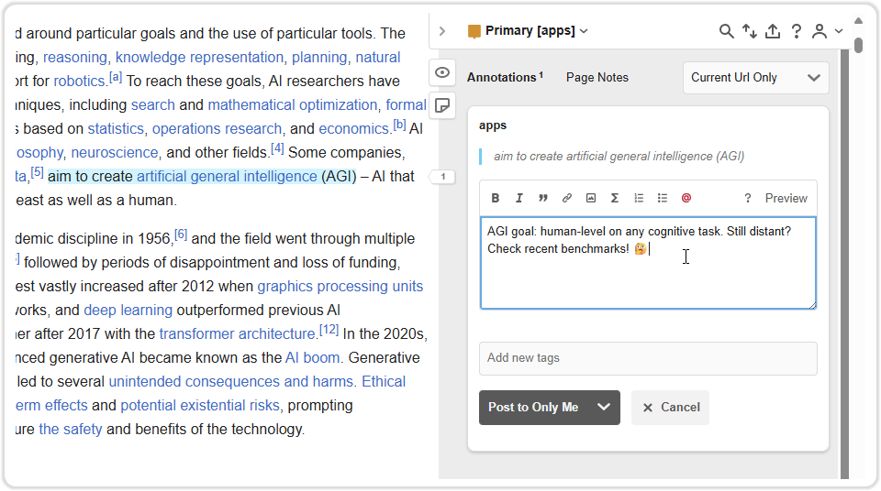Insert image using the editor toolbar

(x=591, y=198)
